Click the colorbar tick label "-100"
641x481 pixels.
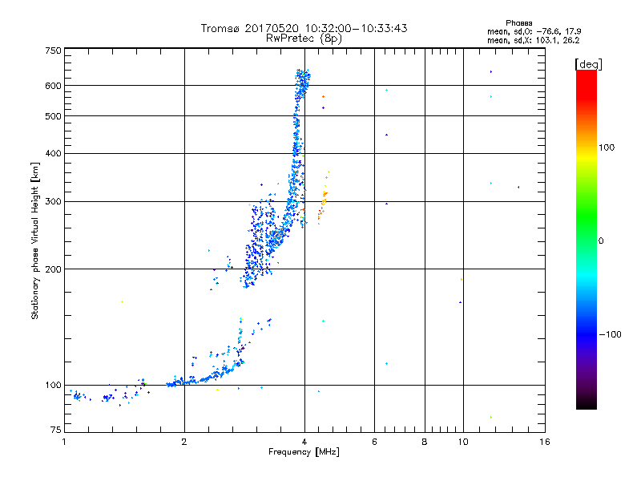point(610,334)
